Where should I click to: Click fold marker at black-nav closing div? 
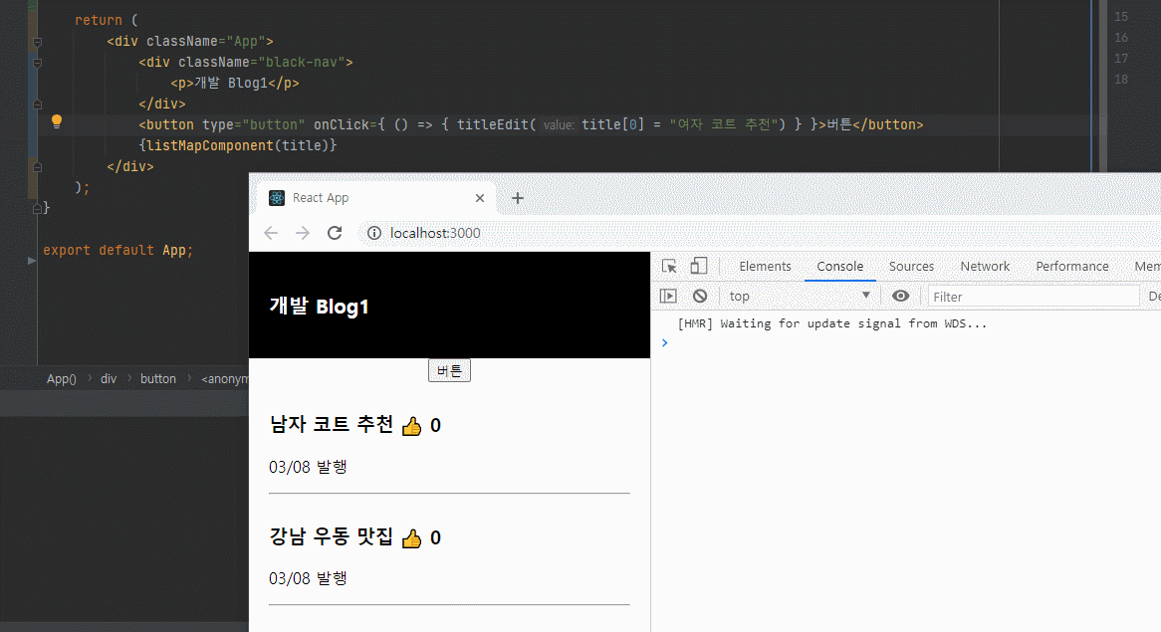(37, 105)
